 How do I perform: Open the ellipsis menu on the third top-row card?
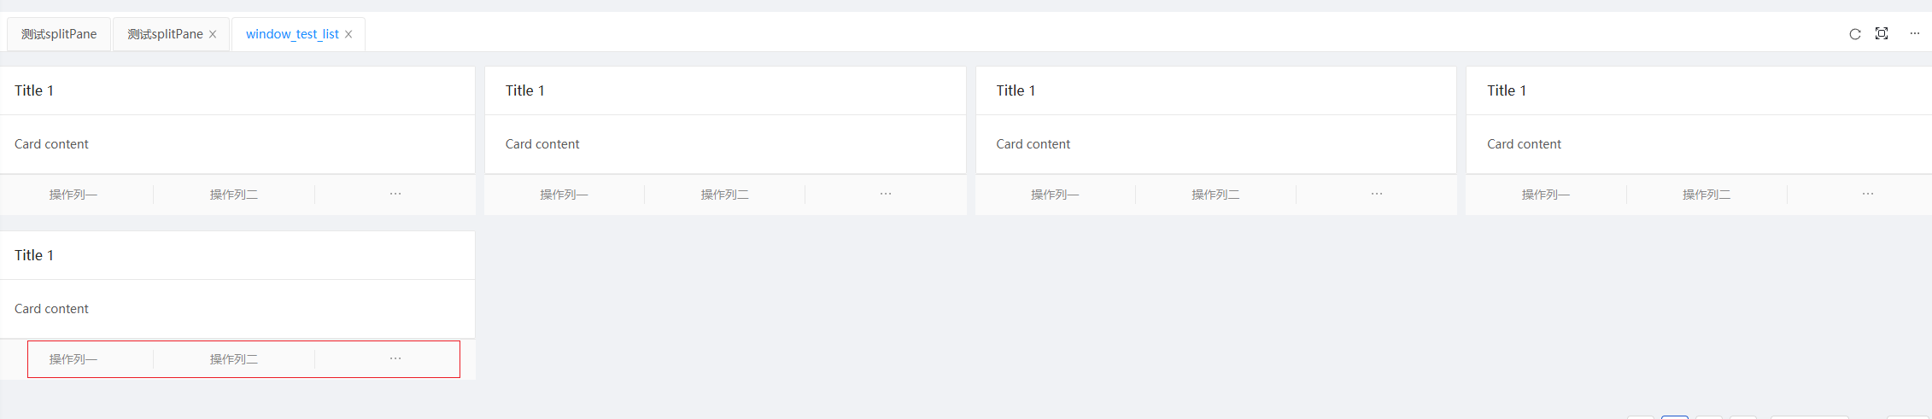[x=1377, y=195]
